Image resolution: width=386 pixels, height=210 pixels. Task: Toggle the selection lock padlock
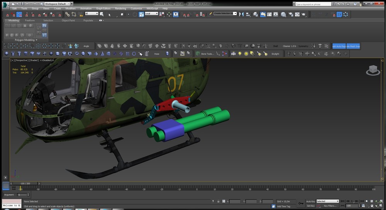tap(218, 201)
